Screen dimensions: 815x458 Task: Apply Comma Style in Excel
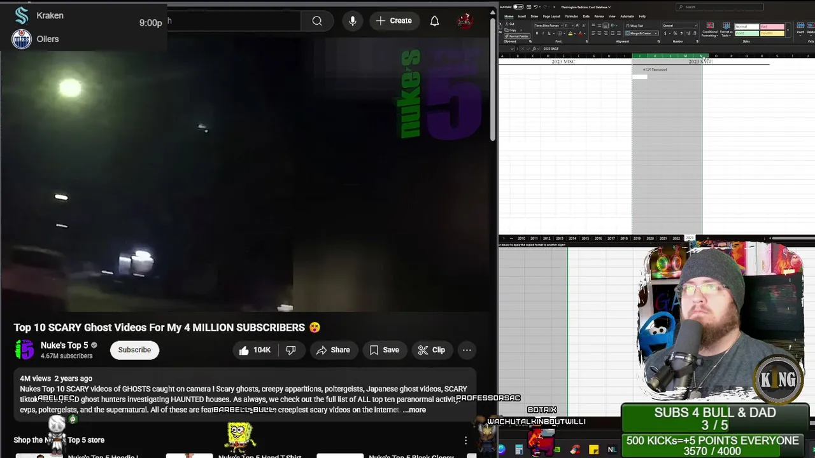pyautogui.click(x=681, y=33)
